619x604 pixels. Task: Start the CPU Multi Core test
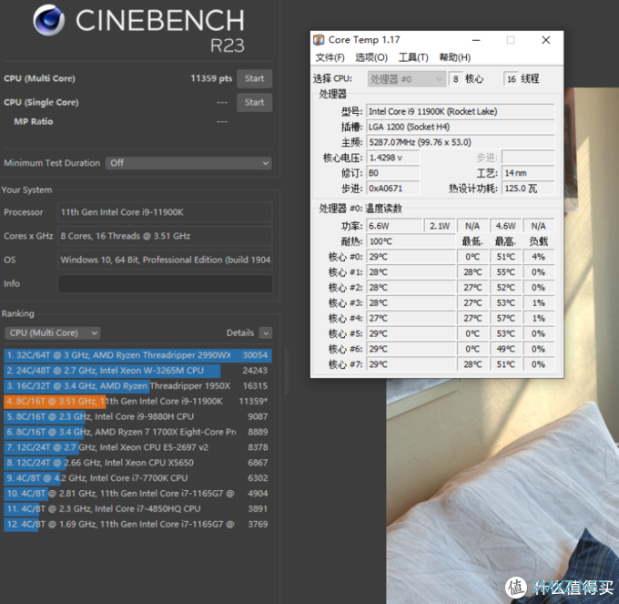[254, 78]
